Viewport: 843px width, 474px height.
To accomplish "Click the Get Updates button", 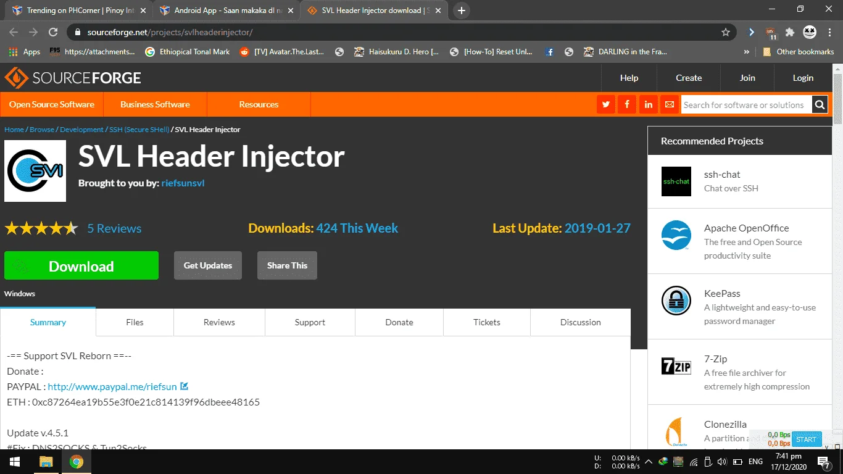I will pyautogui.click(x=208, y=265).
